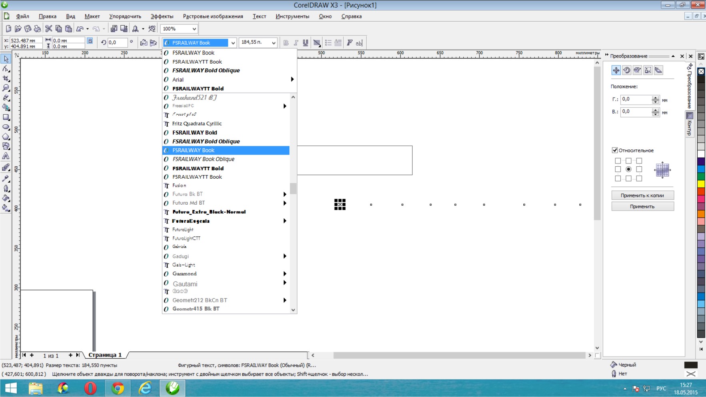Expand Gadugi font variants arrow
706x397 pixels.
tap(285, 256)
